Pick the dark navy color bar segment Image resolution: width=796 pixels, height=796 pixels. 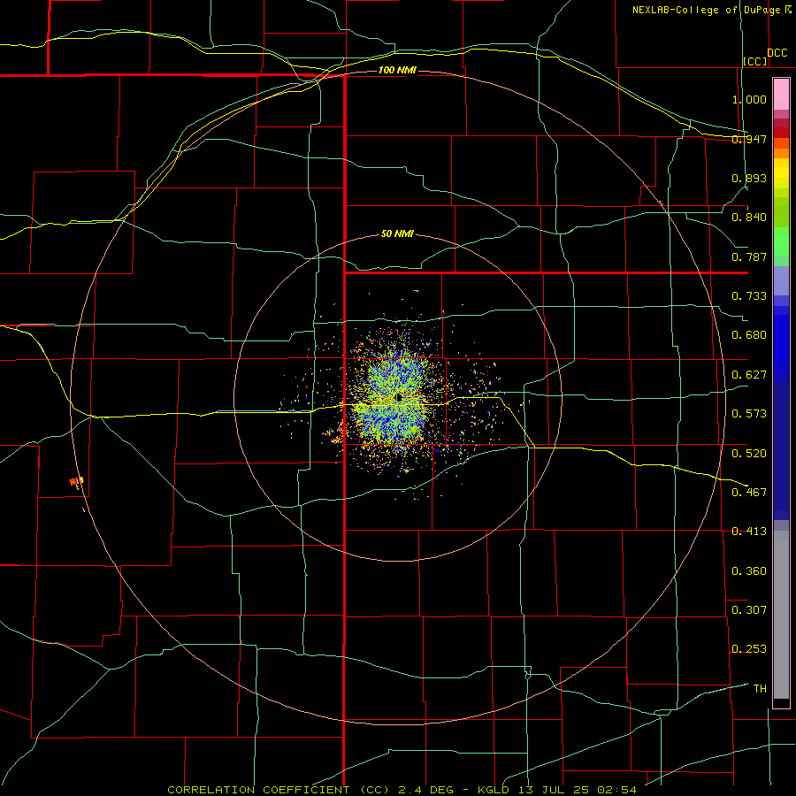[x=781, y=452]
